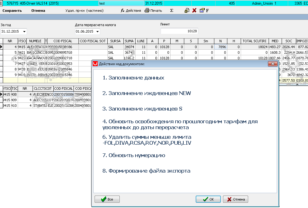Click the cell with value 7896
This screenshot has height=208, width=308.
click(x=221, y=47)
